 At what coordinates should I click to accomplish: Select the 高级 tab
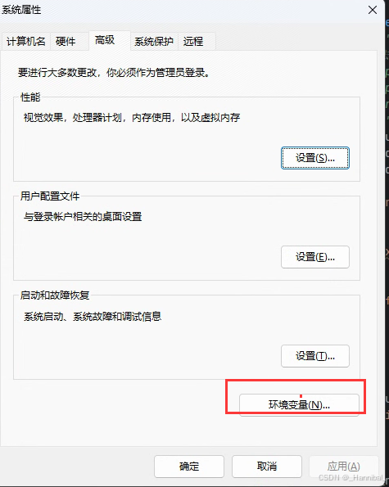click(x=105, y=40)
